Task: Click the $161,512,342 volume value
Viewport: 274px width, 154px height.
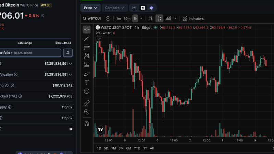Action: pos(62,85)
